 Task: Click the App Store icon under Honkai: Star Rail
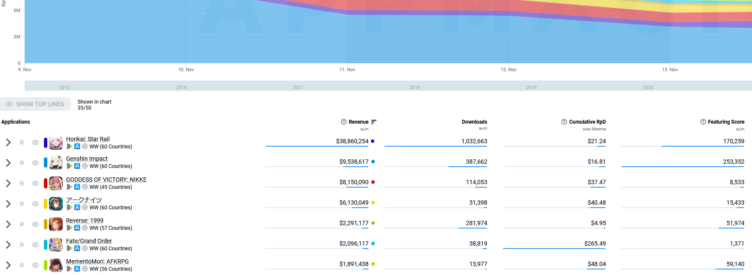[x=77, y=146]
